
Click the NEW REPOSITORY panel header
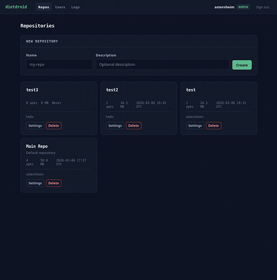point(42,41)
